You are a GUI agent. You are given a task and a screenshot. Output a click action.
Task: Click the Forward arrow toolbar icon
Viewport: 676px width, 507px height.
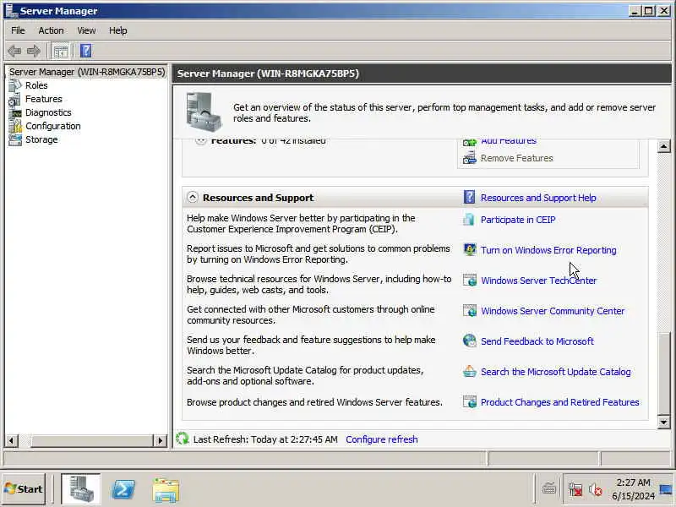pyautogui.click(x=34, y=52)
